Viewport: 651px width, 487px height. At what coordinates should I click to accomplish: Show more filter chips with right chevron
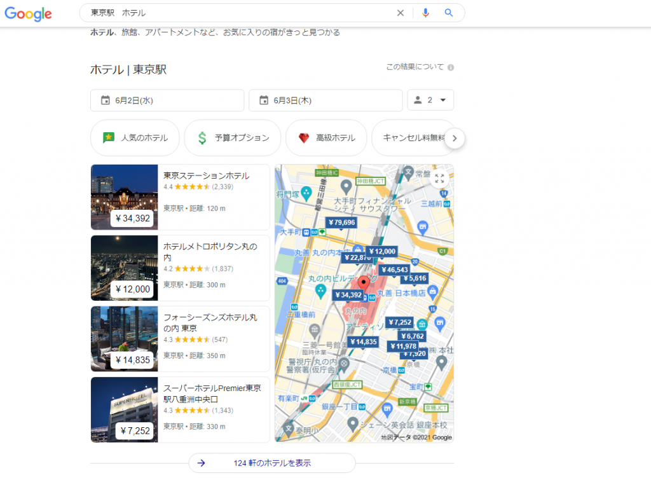455,138
